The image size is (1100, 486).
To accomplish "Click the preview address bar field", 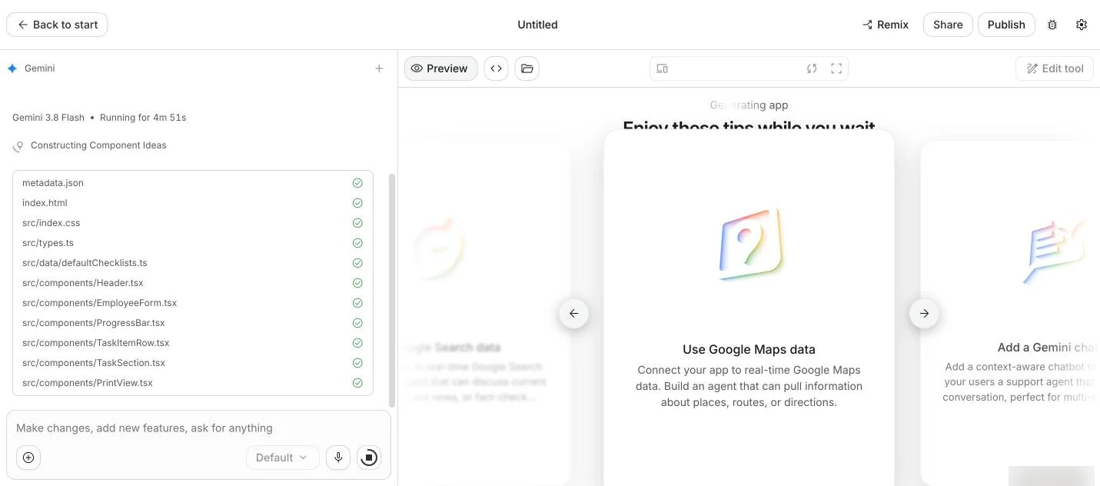I will pos(749,68).
